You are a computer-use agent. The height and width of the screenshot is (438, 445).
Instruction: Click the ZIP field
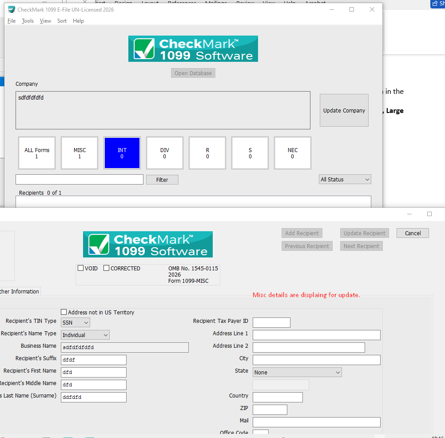[270, 410]
